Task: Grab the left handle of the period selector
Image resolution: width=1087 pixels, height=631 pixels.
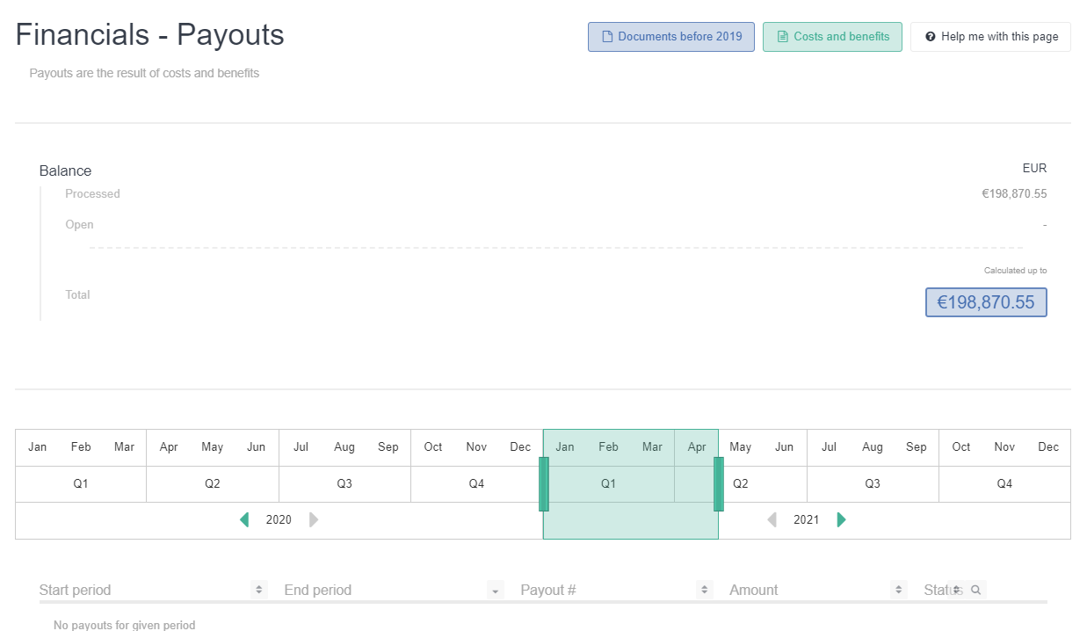Action: coord(544,484)
